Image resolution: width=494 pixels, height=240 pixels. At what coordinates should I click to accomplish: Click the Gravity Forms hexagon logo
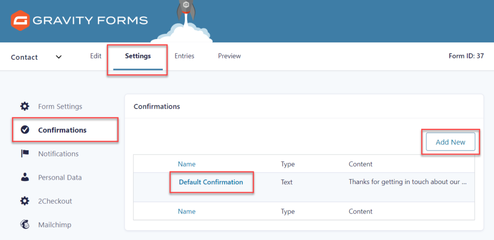[20, 20]
